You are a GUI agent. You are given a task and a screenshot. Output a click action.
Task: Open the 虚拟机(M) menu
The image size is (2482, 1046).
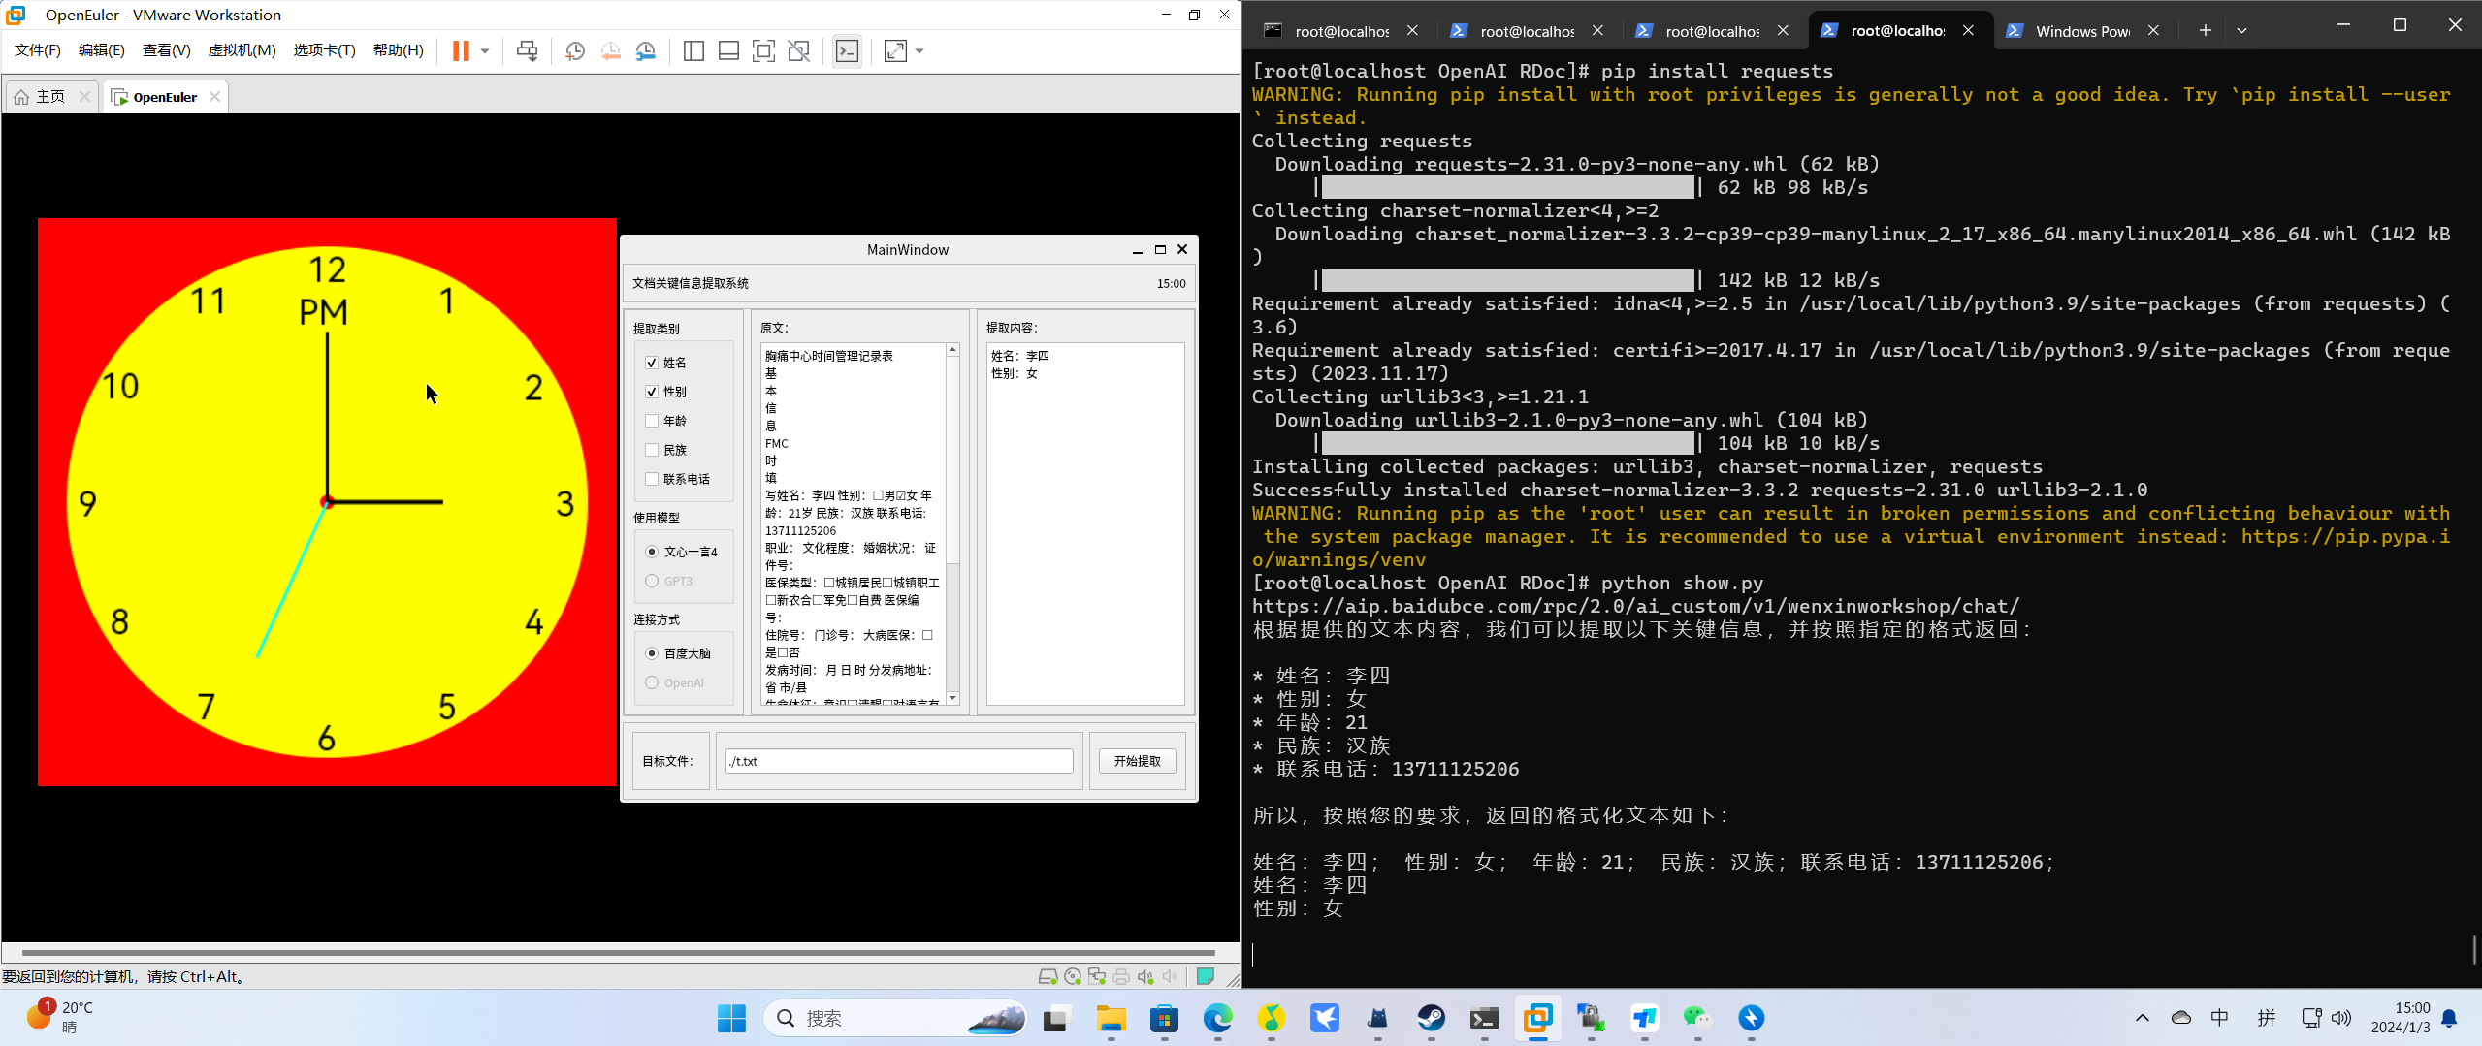(242, 50)
